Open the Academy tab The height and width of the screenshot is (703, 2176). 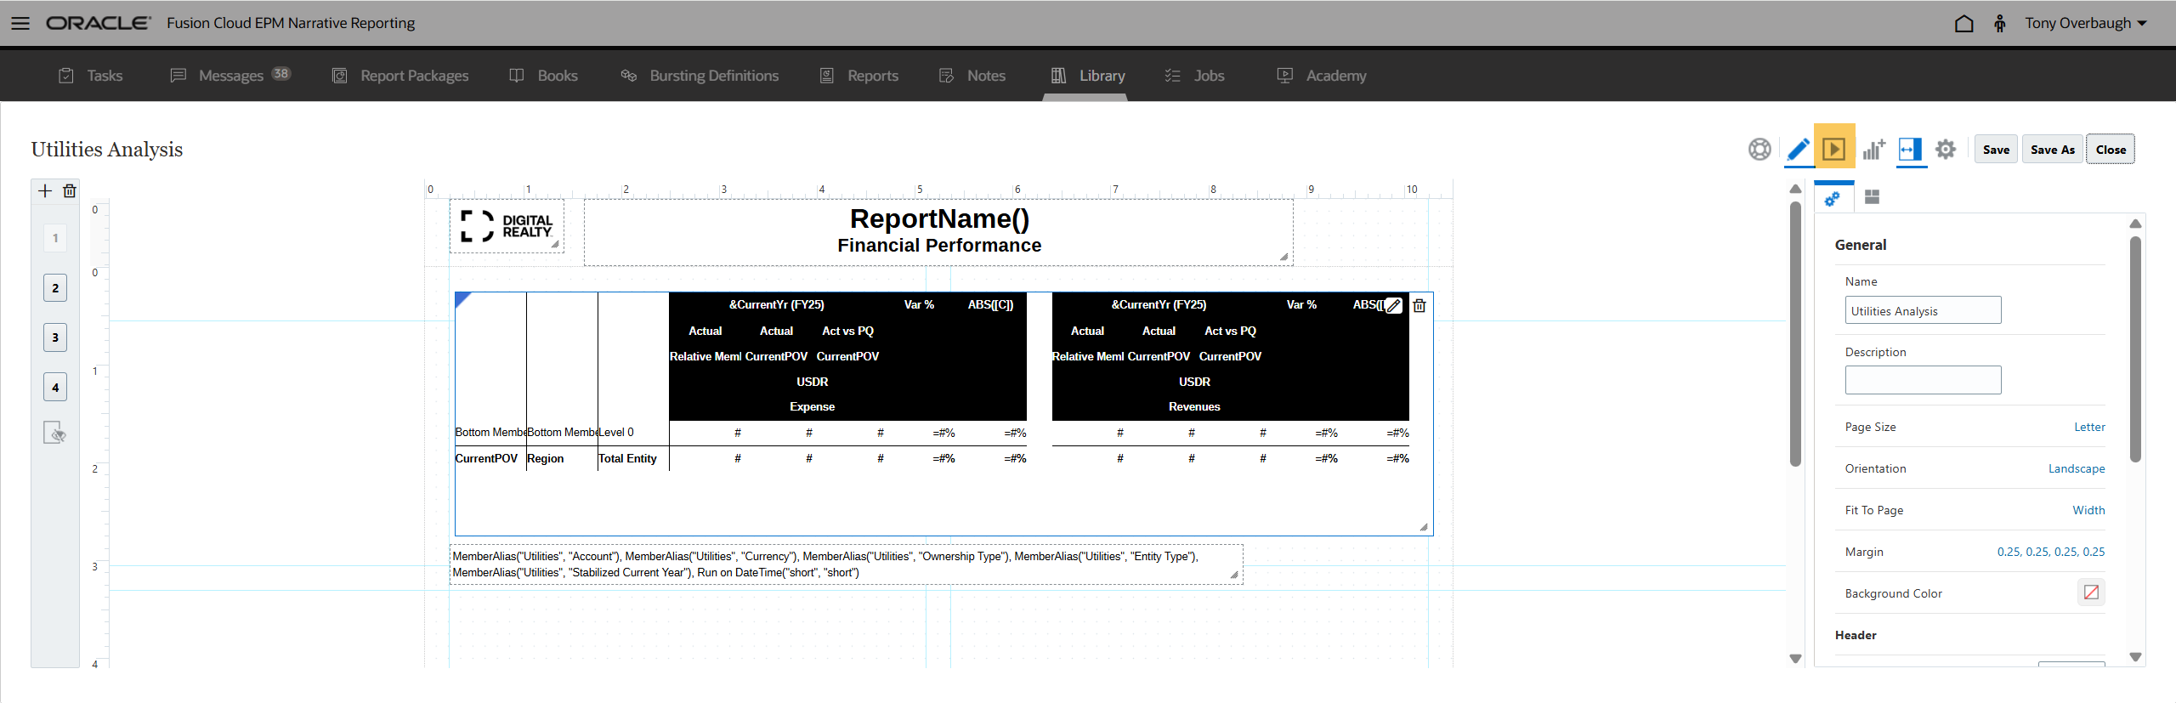point(1322,76)
